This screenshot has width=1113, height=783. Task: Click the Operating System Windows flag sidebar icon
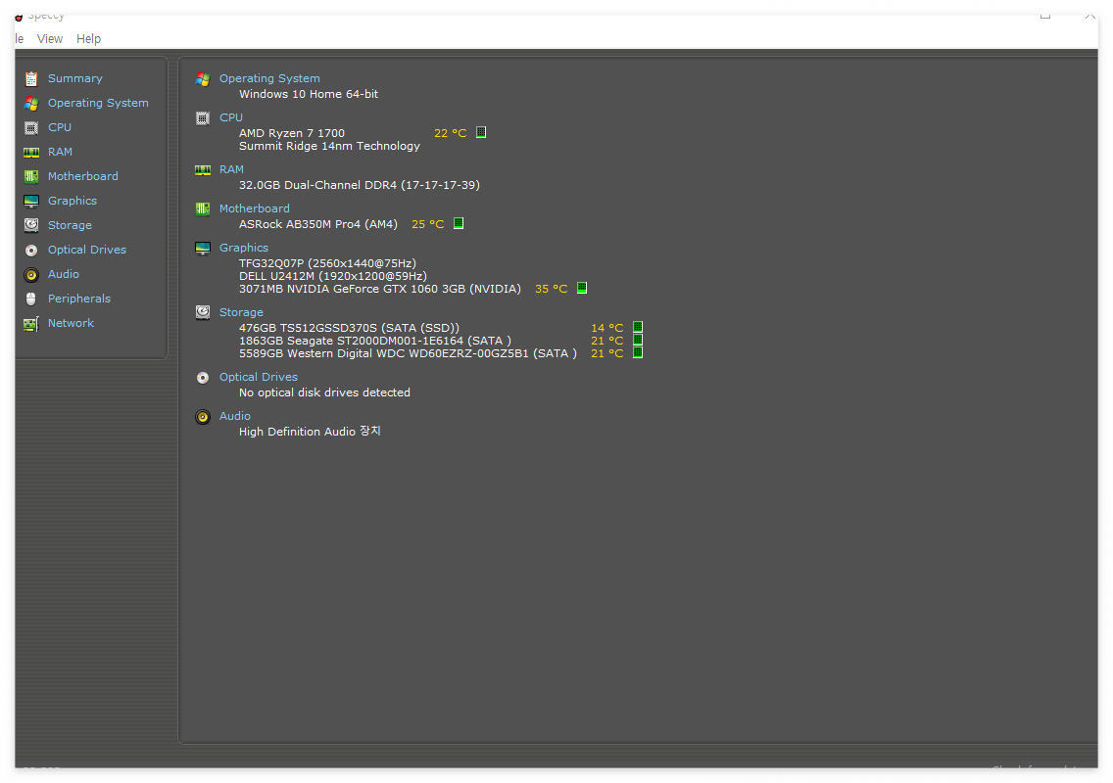pos(31,104)
